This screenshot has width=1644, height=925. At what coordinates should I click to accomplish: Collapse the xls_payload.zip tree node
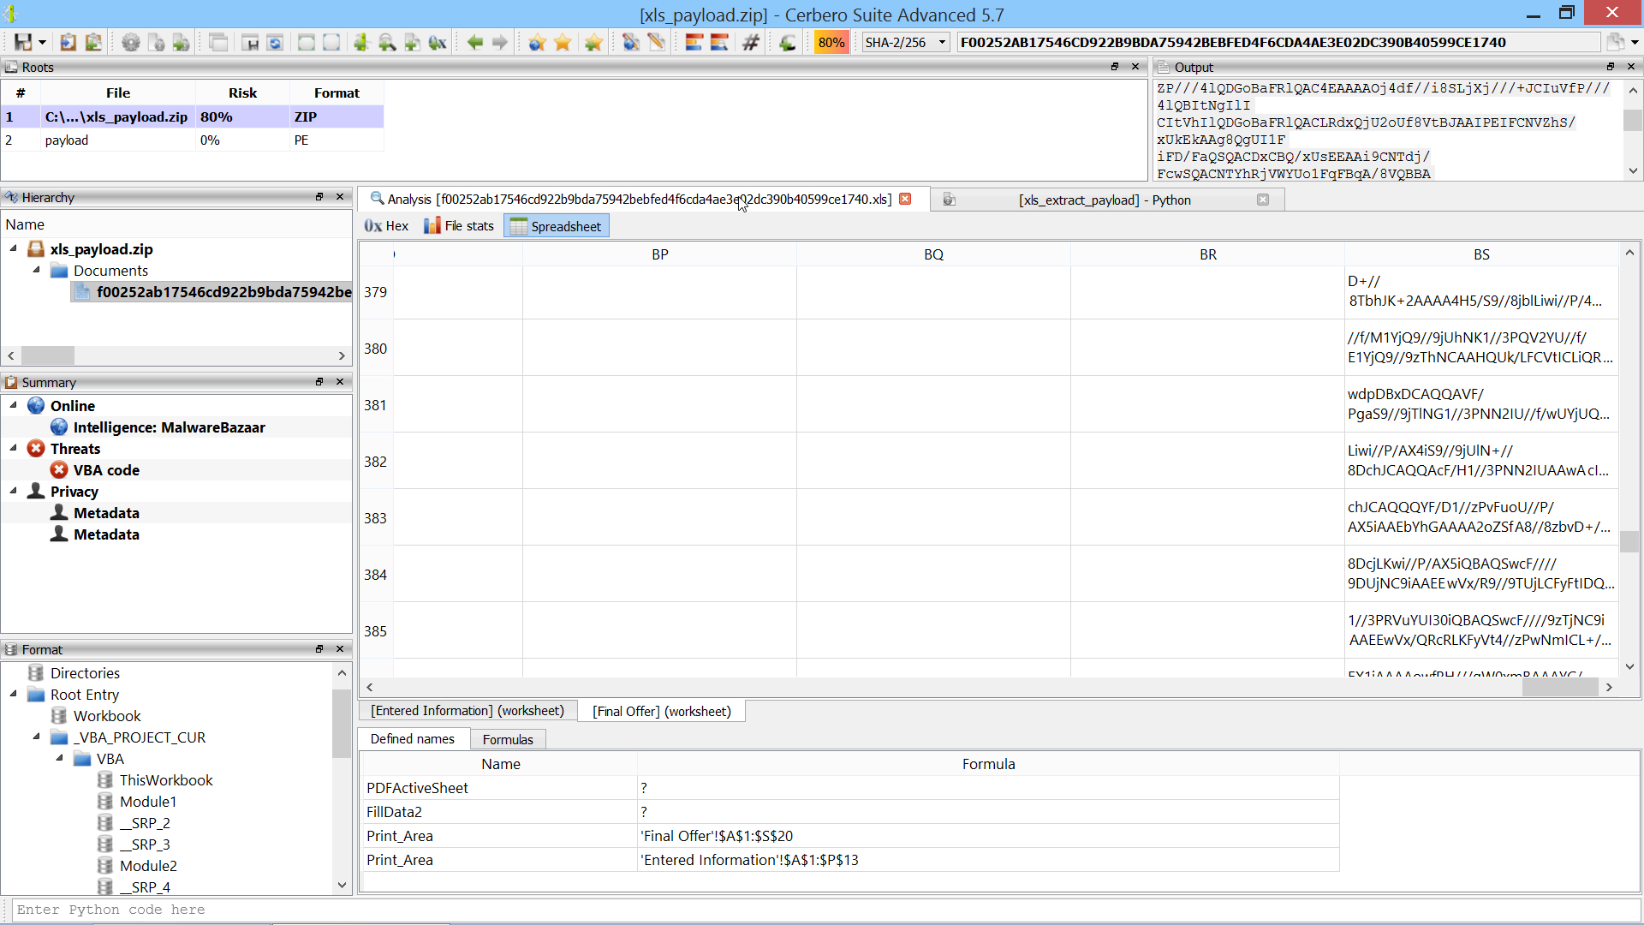point(13,249)
